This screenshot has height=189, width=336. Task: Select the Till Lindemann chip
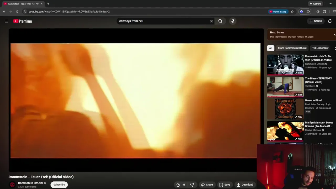[x=321, y=48]
